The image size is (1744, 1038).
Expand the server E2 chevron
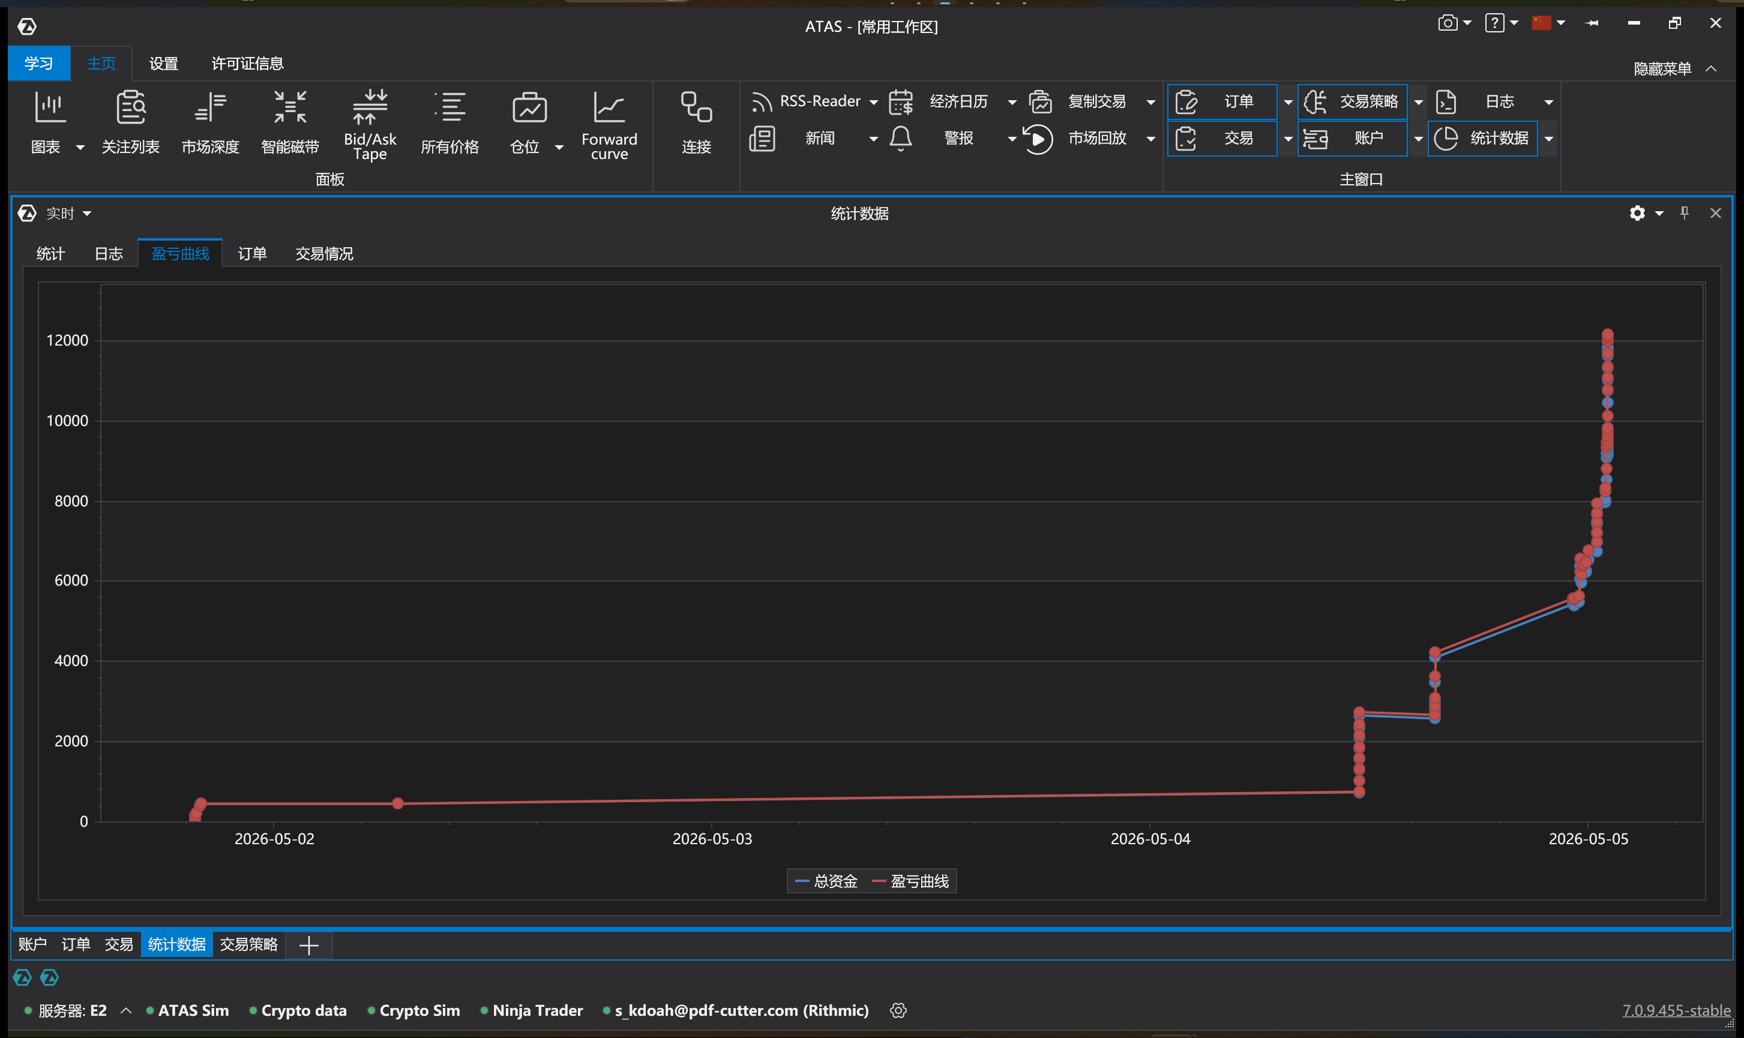126,1010
